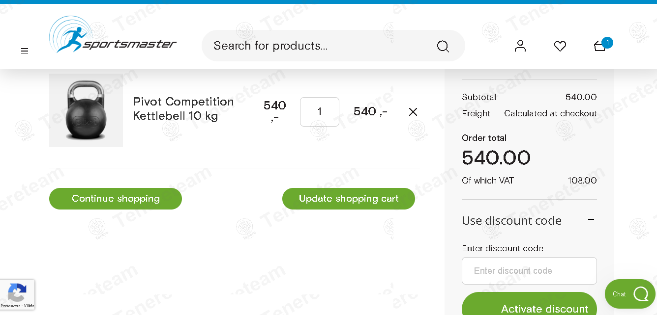Open the kettlebell product thumbnail
The height and width of the screenshot is (315, 657).
[x=86, y=110]
